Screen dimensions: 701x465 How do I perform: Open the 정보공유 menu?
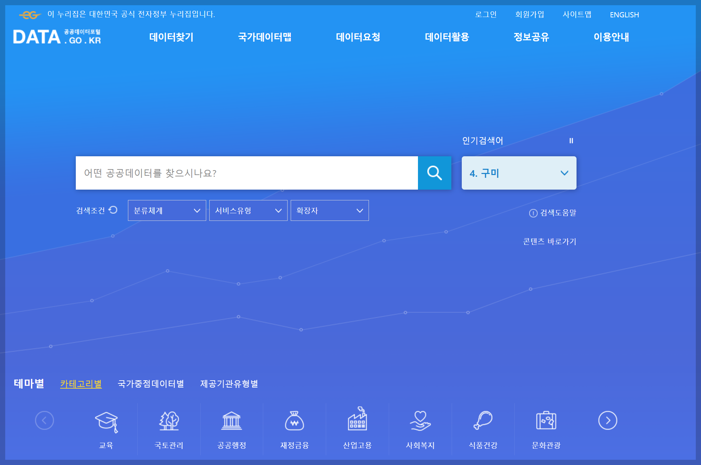(531, 37)
